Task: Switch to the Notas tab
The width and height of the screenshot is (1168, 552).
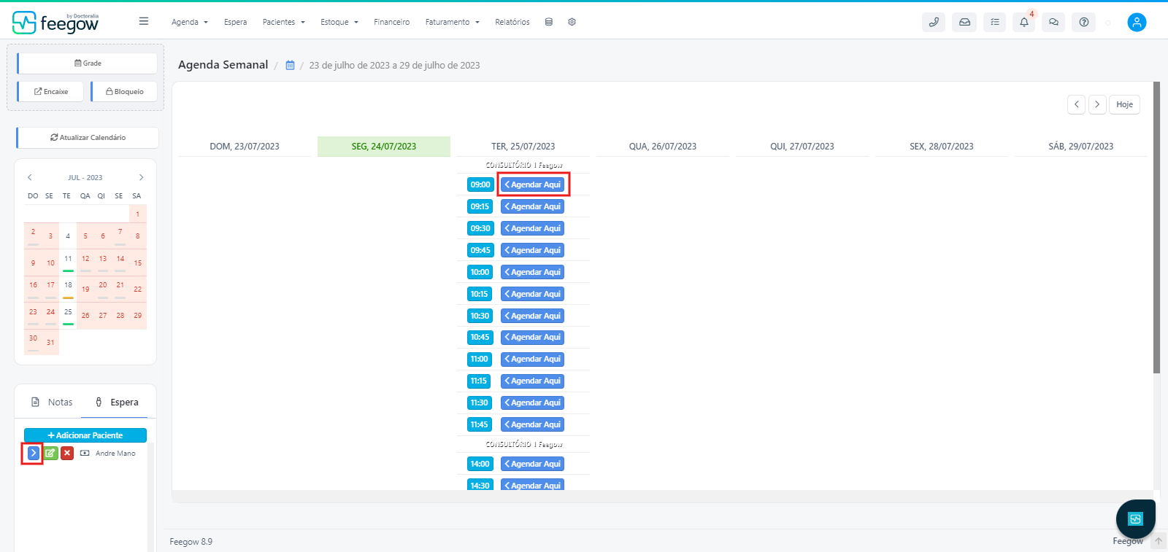Action: [x=53, y=402]
